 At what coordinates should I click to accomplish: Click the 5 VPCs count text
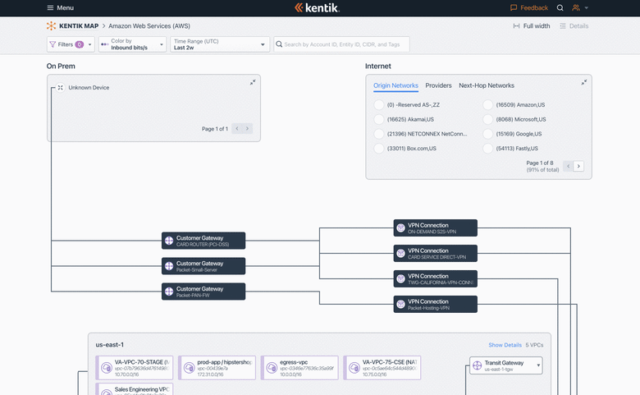(x=534, y=345)
